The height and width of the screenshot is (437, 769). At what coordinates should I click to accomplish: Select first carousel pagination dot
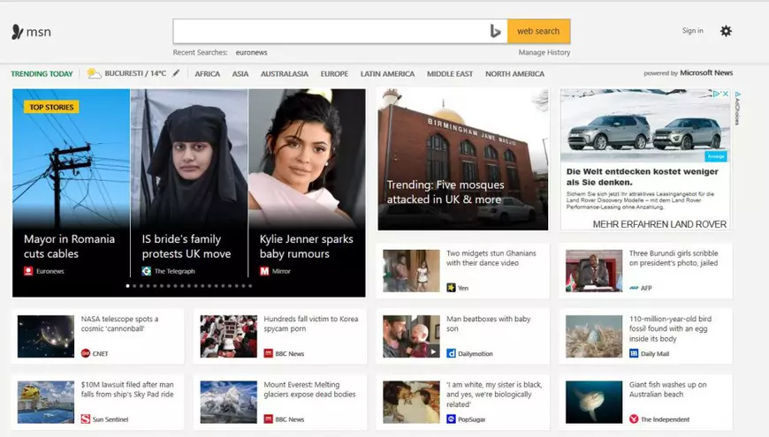[x=128, y=286]
